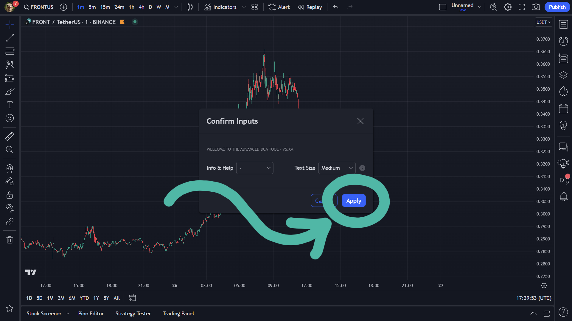Remove all drawings with trash icon
This screenshot has height=321, width=572.
click(10, 240)
